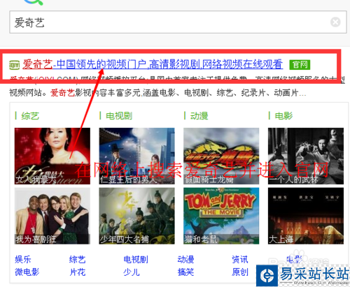Open the 动漫 category heading
Image resolution: width=350 pixels, height=287 pixels.
(199, 116)
